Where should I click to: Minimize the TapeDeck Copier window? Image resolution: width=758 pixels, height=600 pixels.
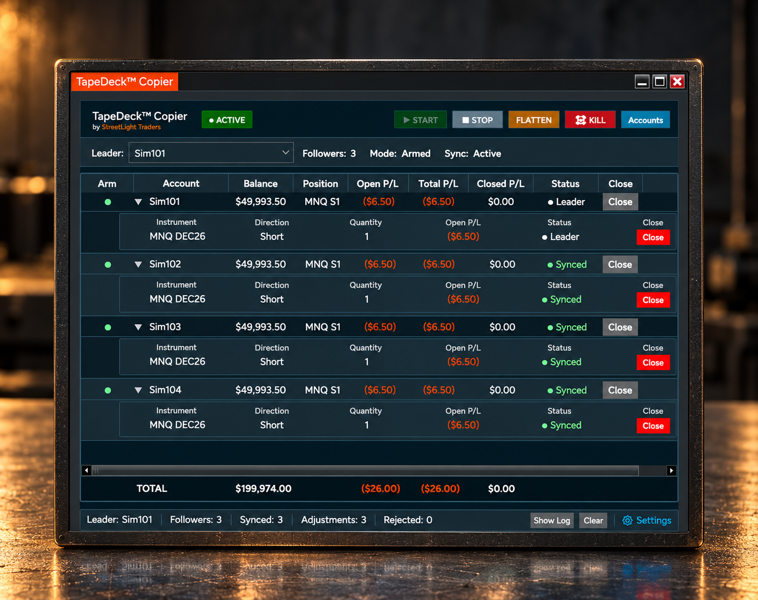click(x=642, y=82)
